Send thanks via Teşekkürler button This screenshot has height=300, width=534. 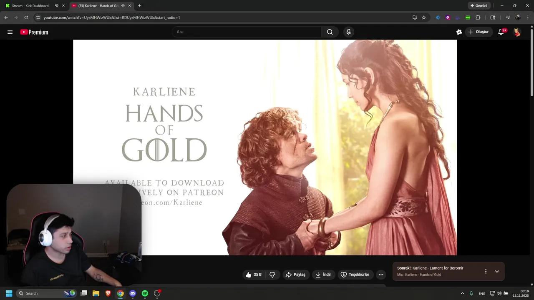pyautogui.click(x=355, y=275)
